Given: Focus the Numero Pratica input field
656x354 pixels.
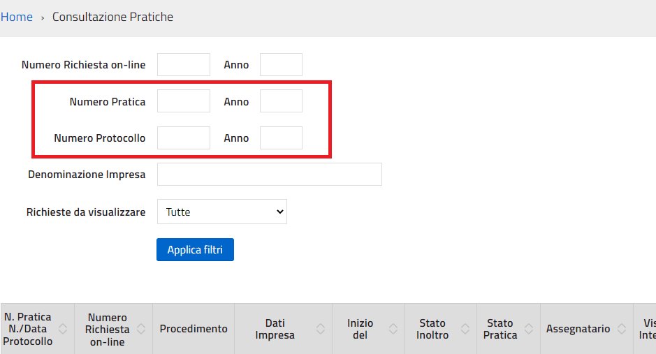Looking at the screenshot, I should pos(184,101).
